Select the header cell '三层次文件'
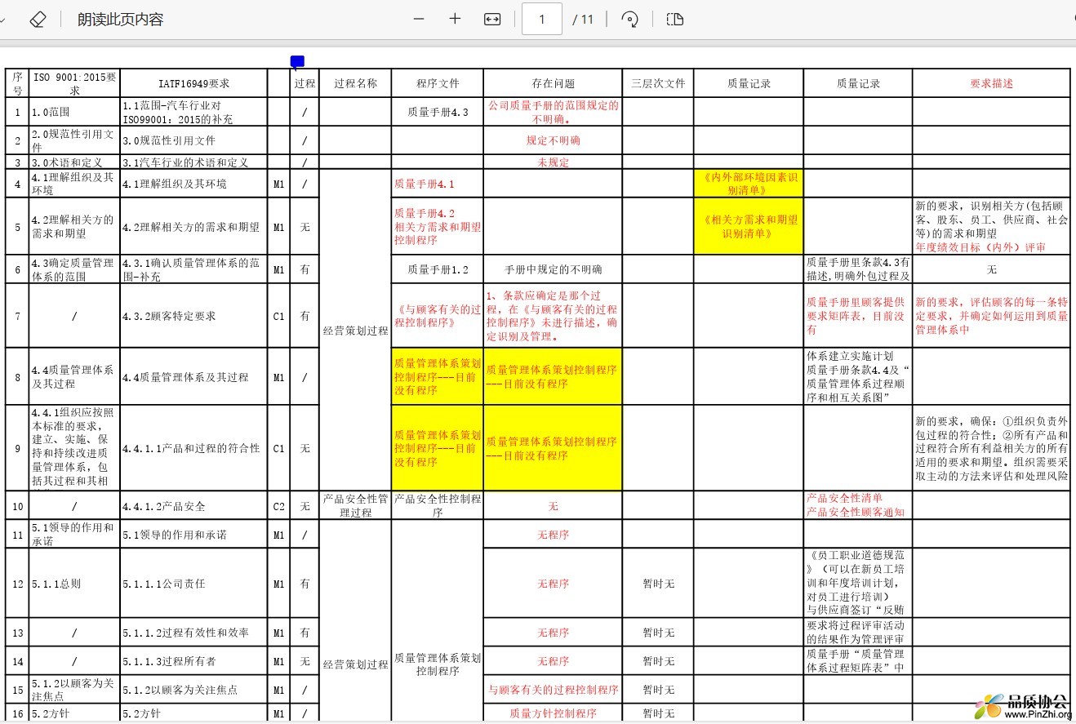 tap(658, 83)
